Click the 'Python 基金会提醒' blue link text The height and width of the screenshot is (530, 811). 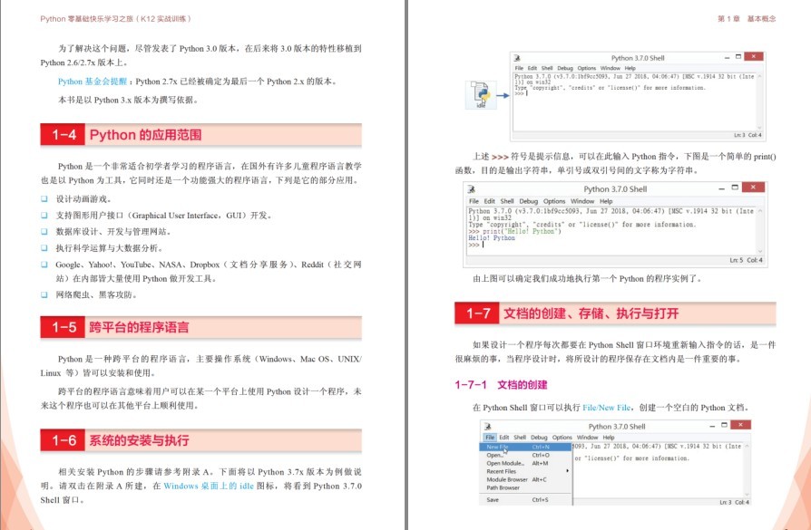coord(92,82)
